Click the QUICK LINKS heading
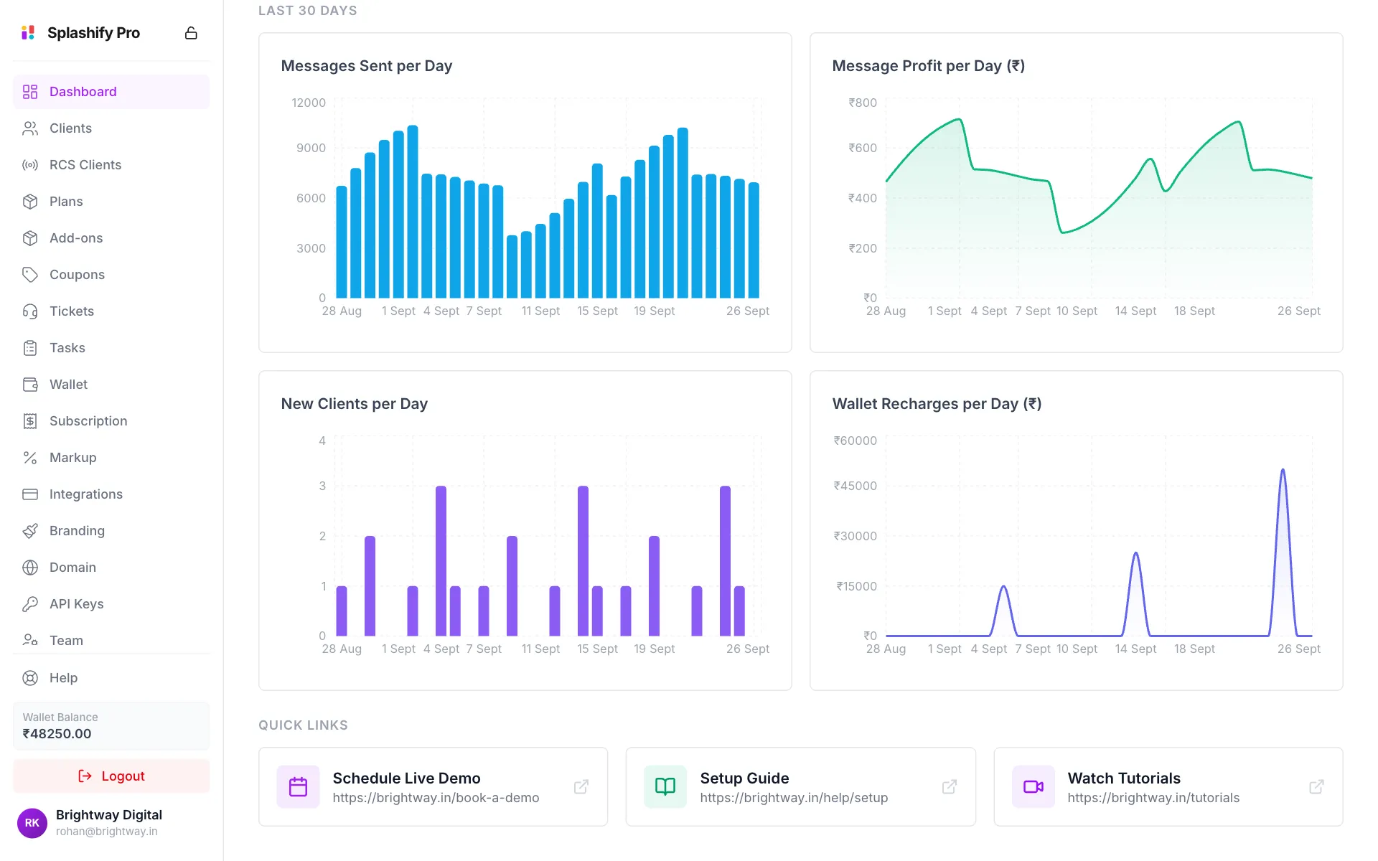1378x861 pixels. click(303, 725)
